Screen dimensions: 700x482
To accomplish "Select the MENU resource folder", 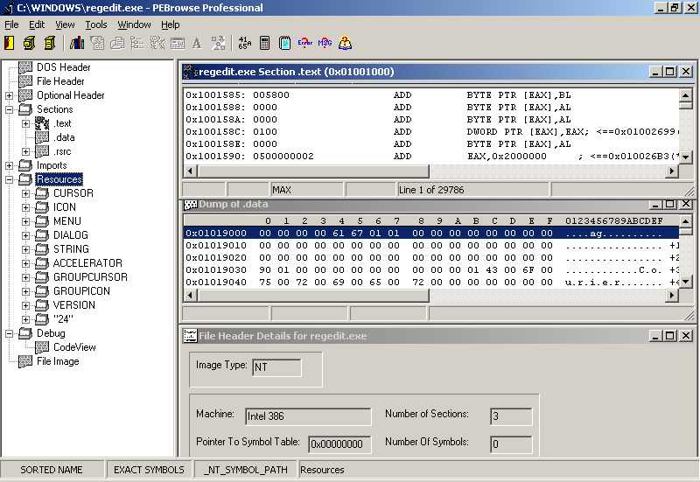I will pyautogui.click(x=67, y=221).
